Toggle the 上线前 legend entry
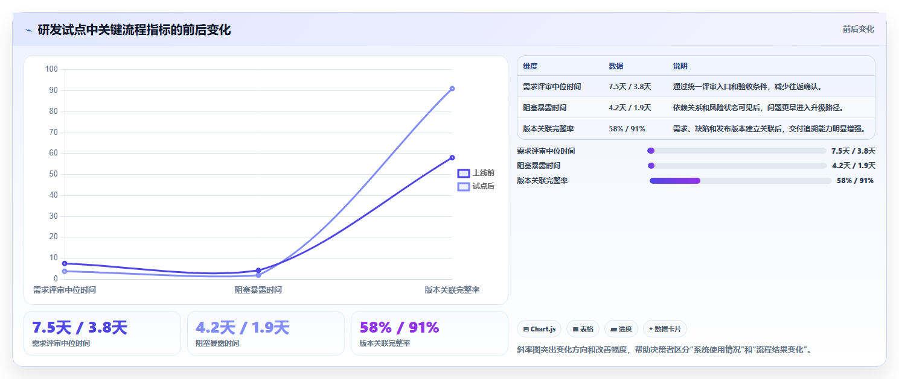This screenshot has width=899, height=379. pos(476,173)
